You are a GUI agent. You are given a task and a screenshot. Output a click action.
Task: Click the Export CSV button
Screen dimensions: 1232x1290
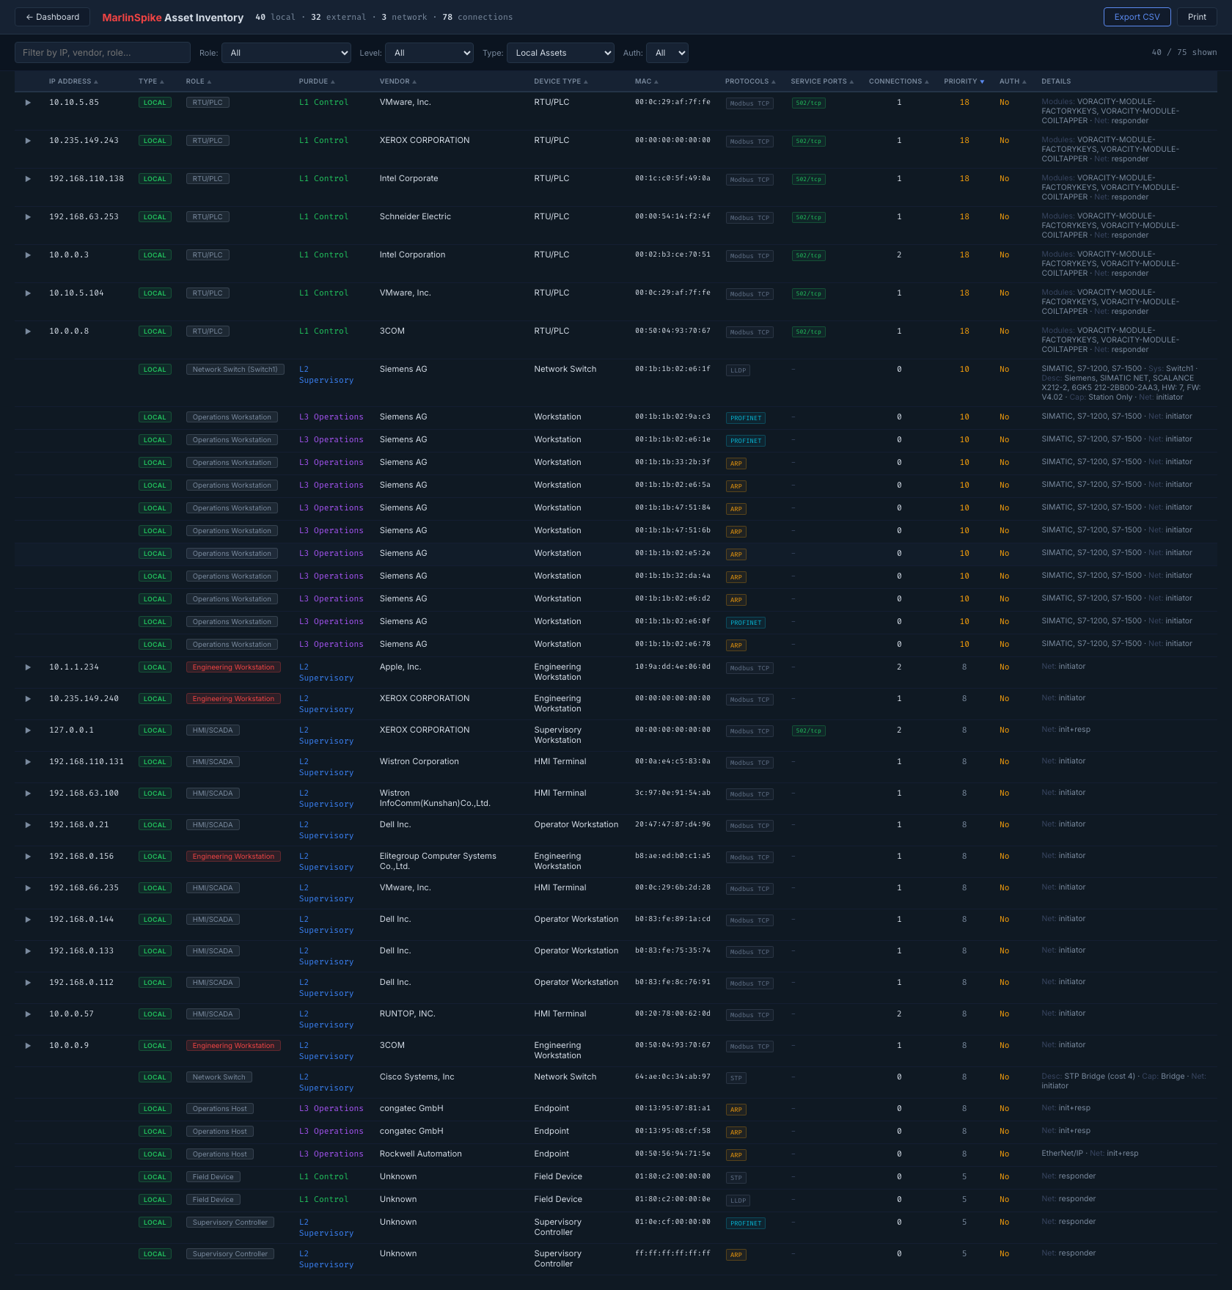pos(1137,16)
